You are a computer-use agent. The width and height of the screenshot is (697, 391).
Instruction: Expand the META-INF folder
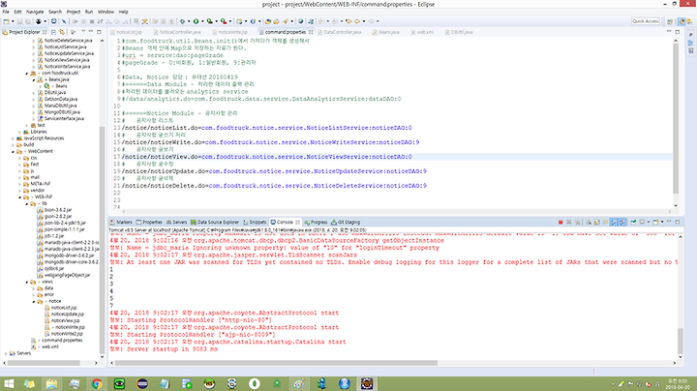pos(19,184)
